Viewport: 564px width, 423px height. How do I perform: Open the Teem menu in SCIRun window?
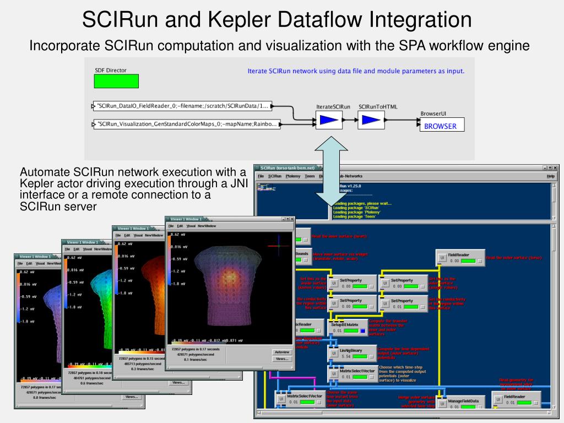click(310, 176)
